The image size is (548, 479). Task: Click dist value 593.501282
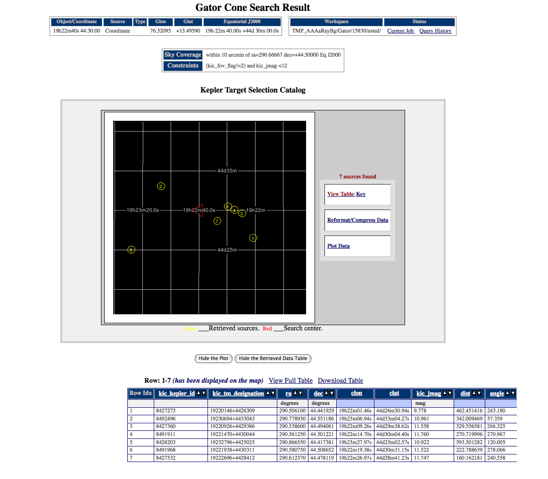point(469,442)
